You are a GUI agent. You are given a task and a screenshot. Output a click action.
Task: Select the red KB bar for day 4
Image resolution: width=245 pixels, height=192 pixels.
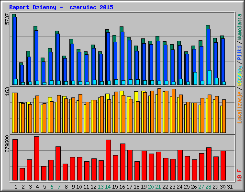(36, 158)
